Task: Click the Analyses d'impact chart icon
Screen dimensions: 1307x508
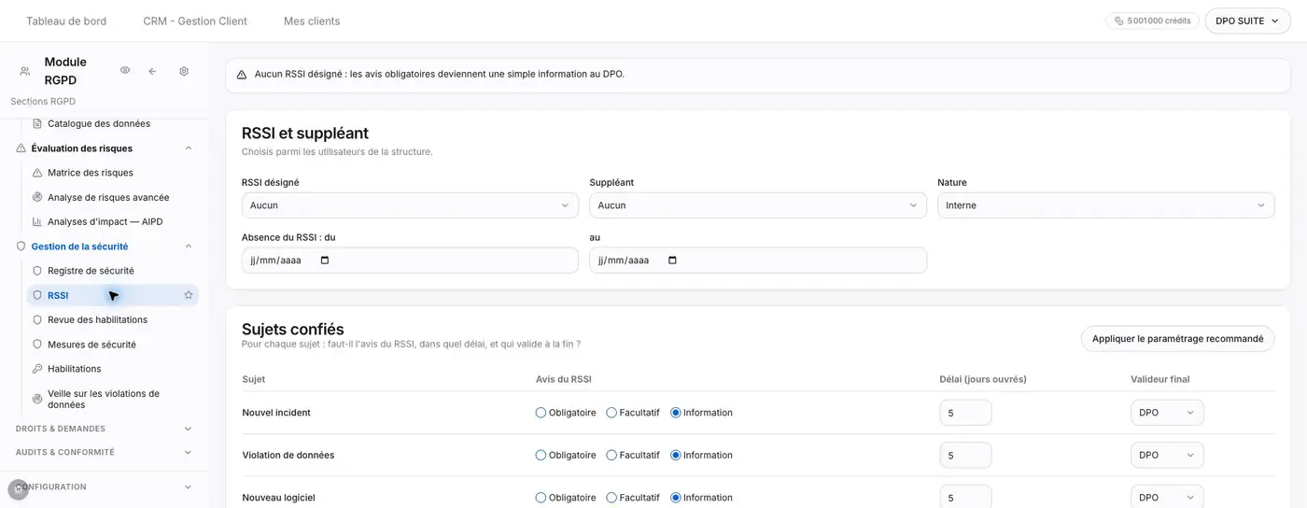Action: (x=37, y=221)
